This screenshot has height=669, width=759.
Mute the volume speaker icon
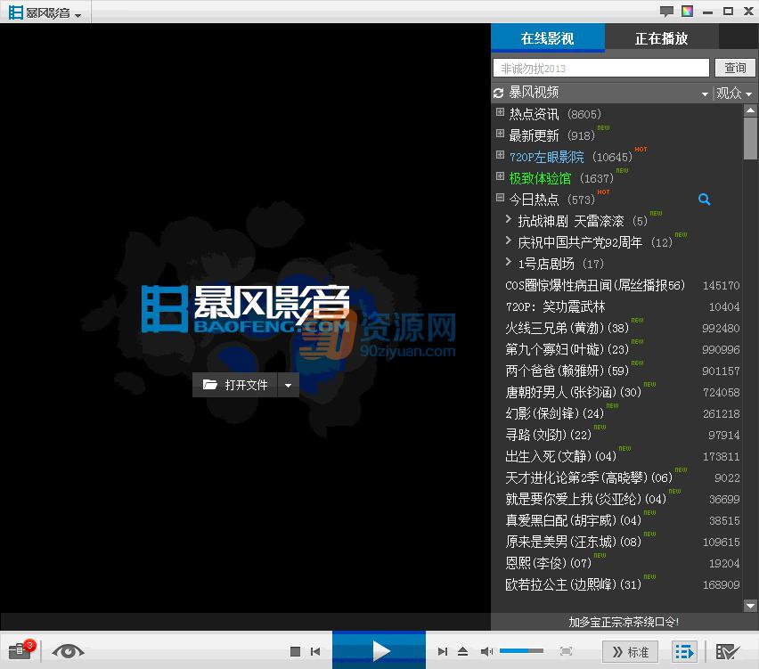click(x=486, y=651)
